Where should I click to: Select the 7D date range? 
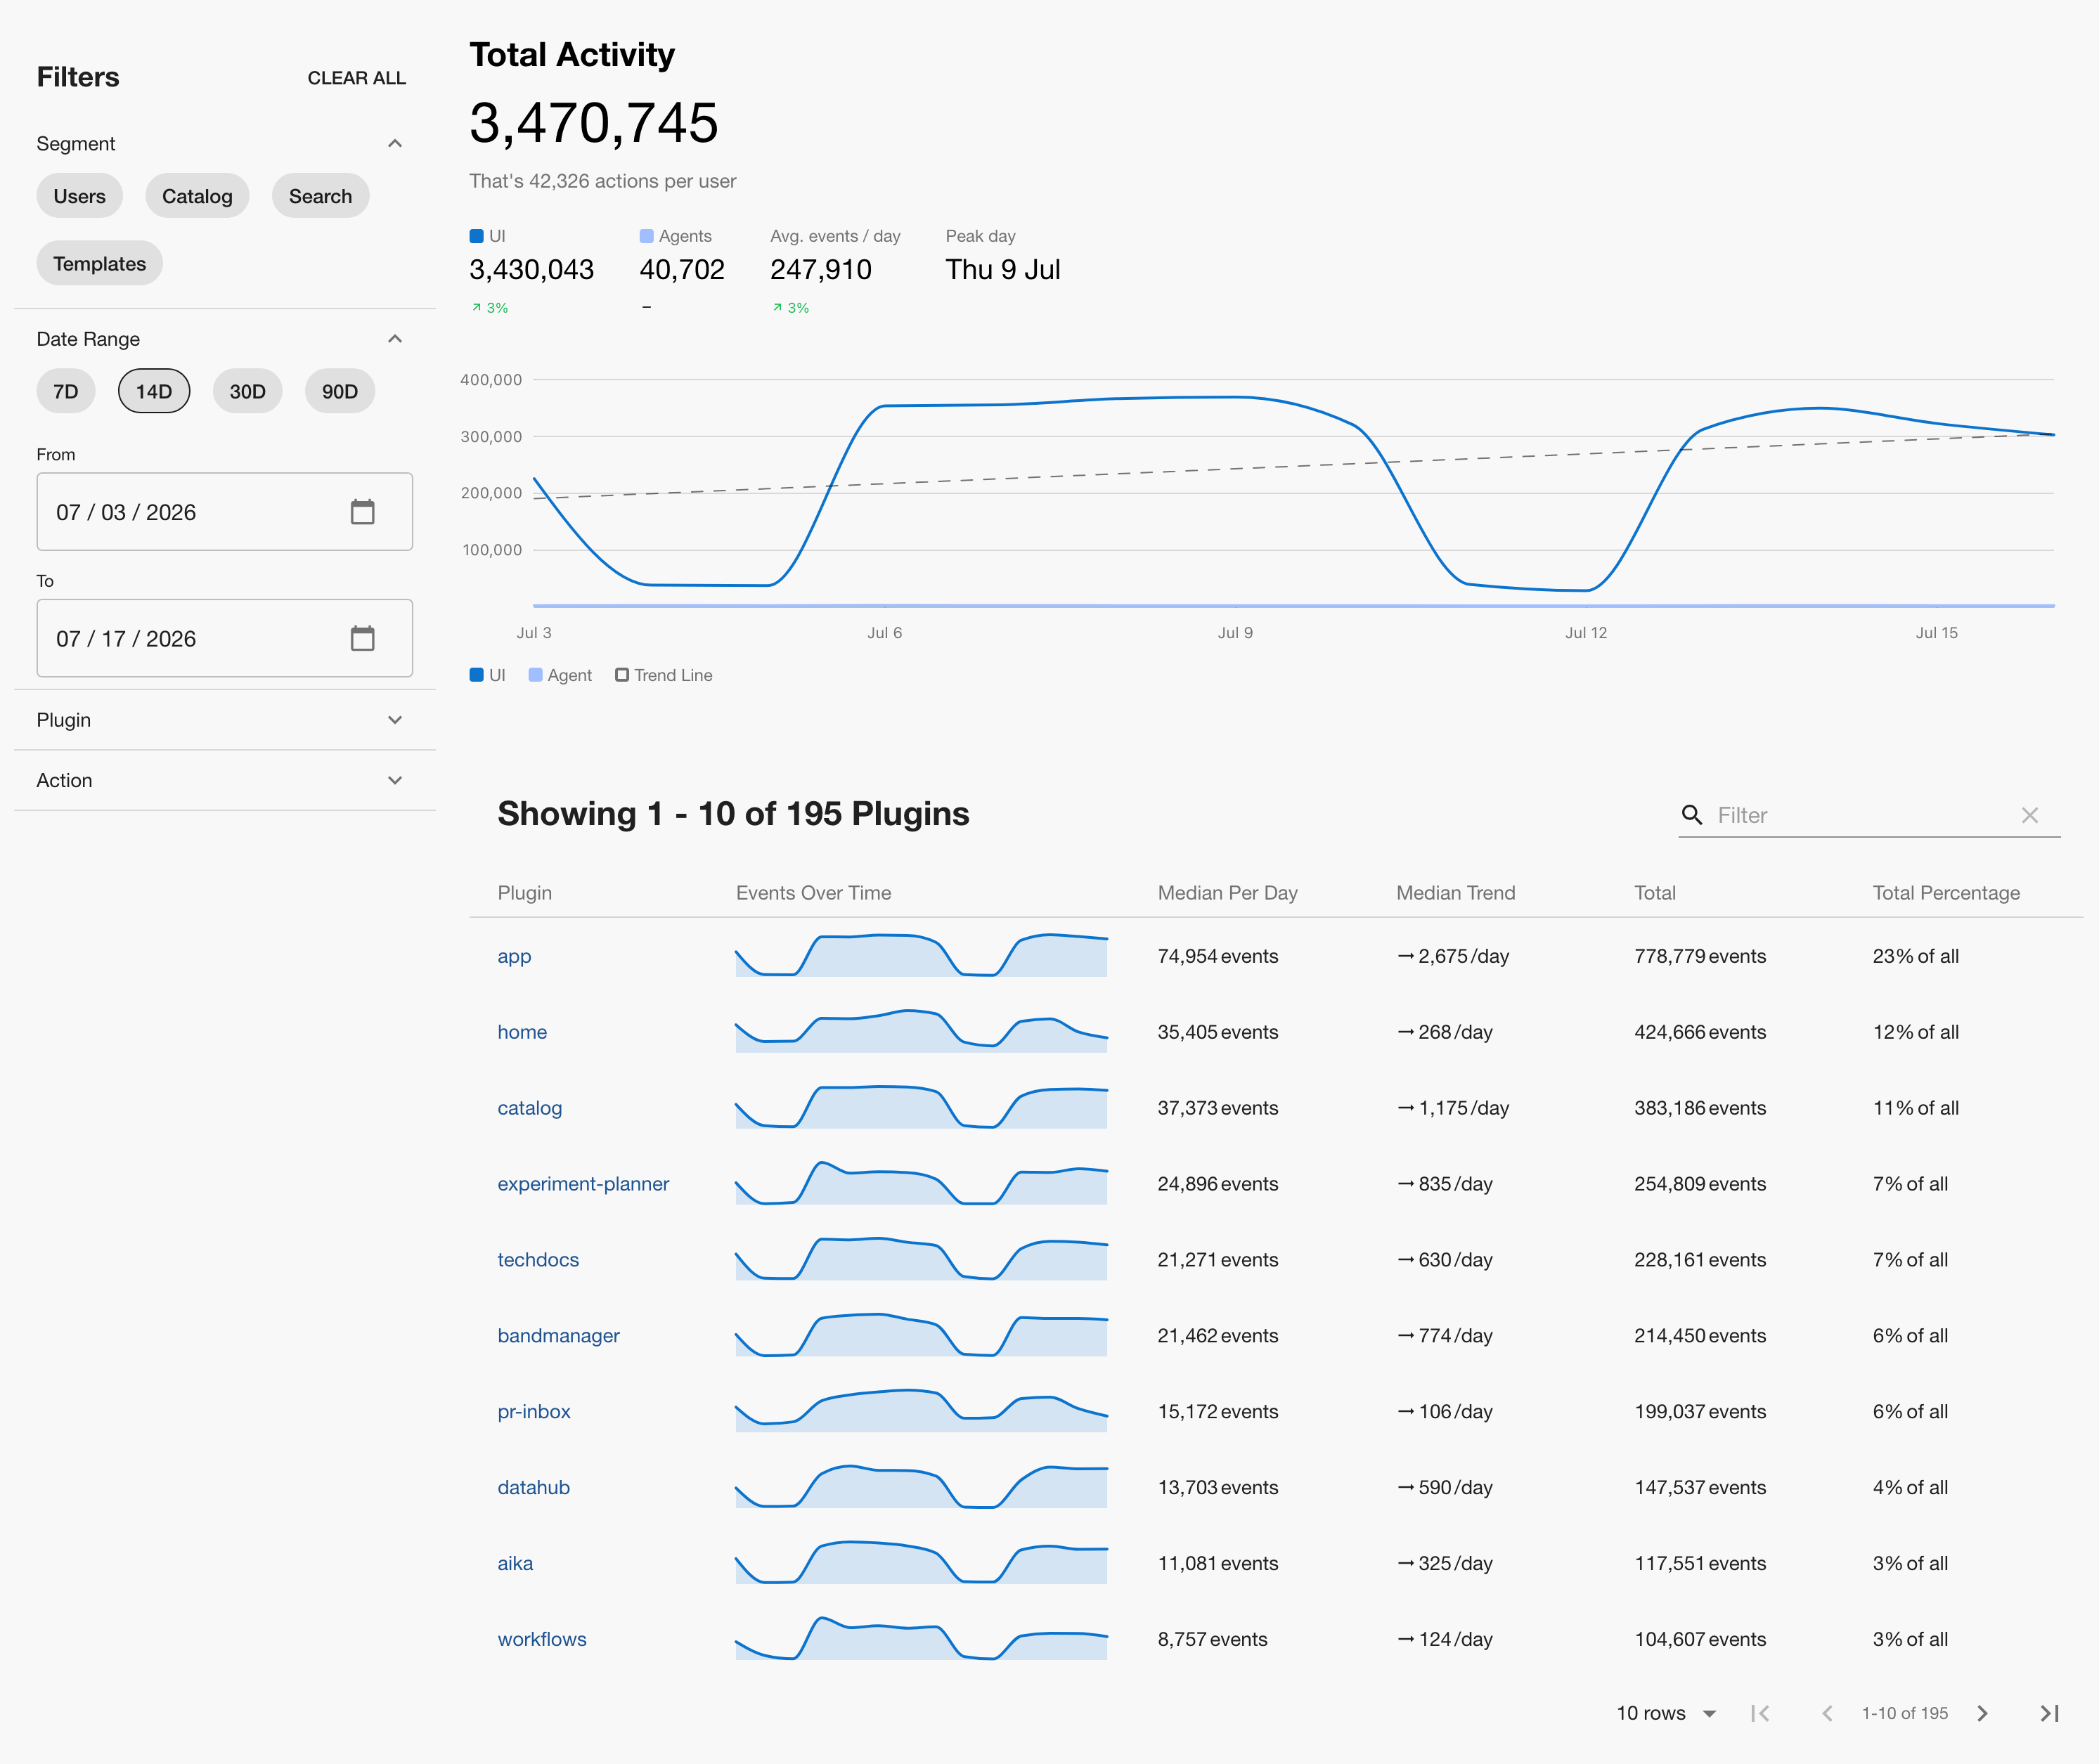(x=66, y=391)
